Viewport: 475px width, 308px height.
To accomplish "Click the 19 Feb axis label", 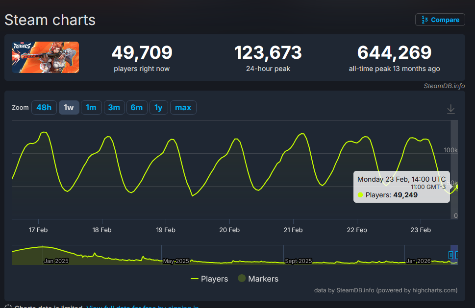I will click(x=166, y=230).
